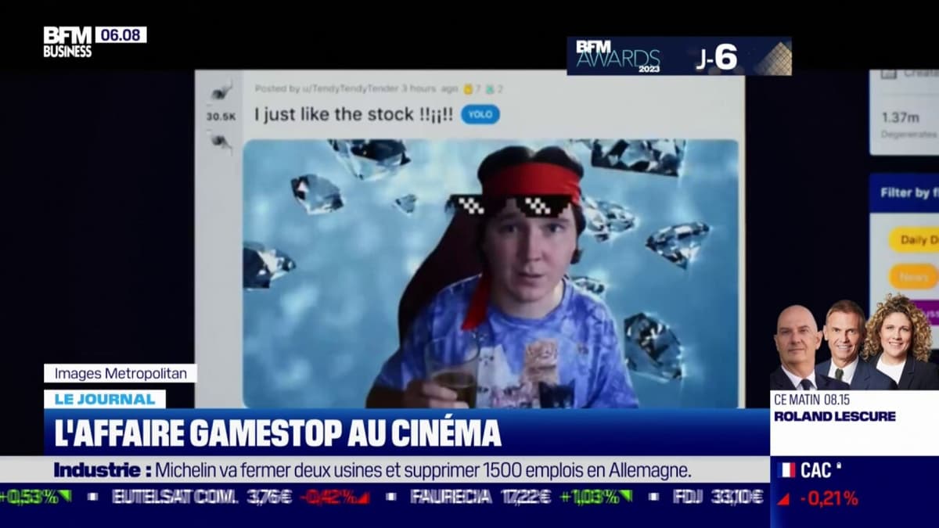Open post title "I just like the stock"
939x528 pixels.
354,114
